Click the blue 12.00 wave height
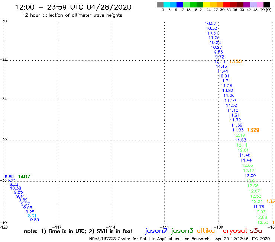Image resolution: width=275 pixels, height=242 pixels. [250, 176]
